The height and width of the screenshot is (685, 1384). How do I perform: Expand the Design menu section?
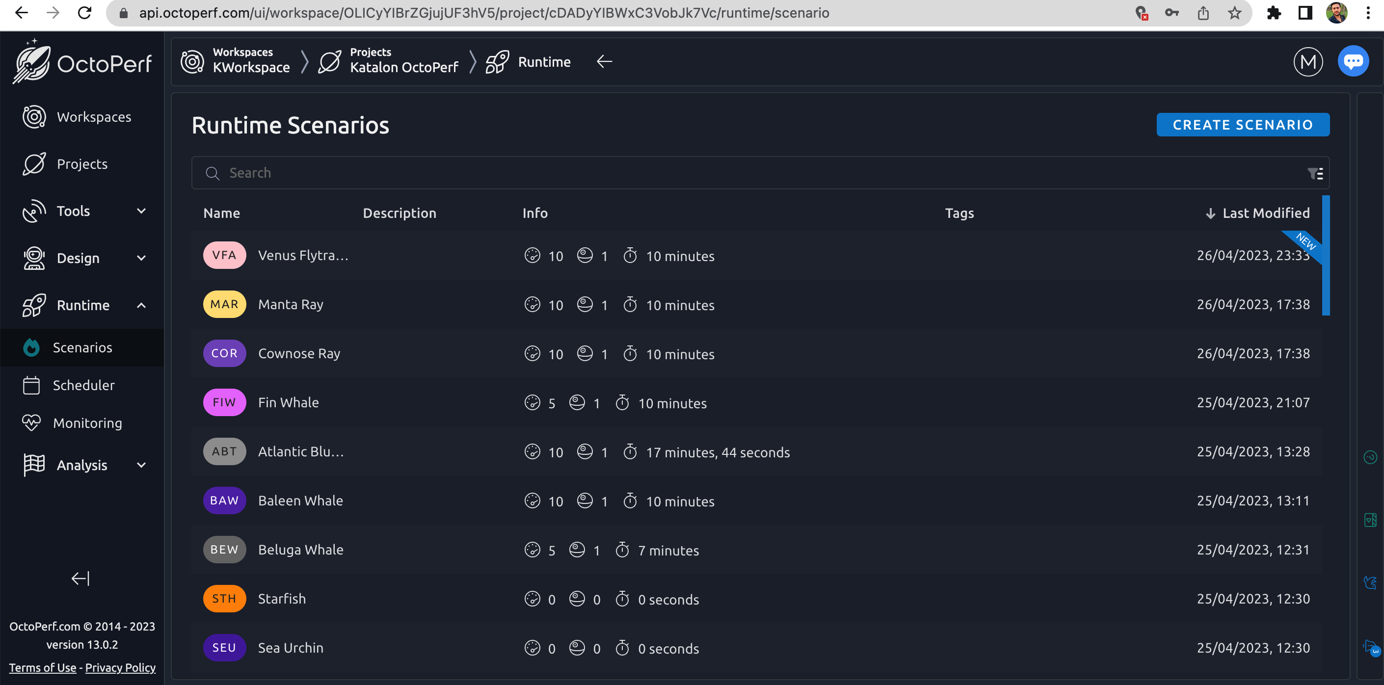pos(83,258)
